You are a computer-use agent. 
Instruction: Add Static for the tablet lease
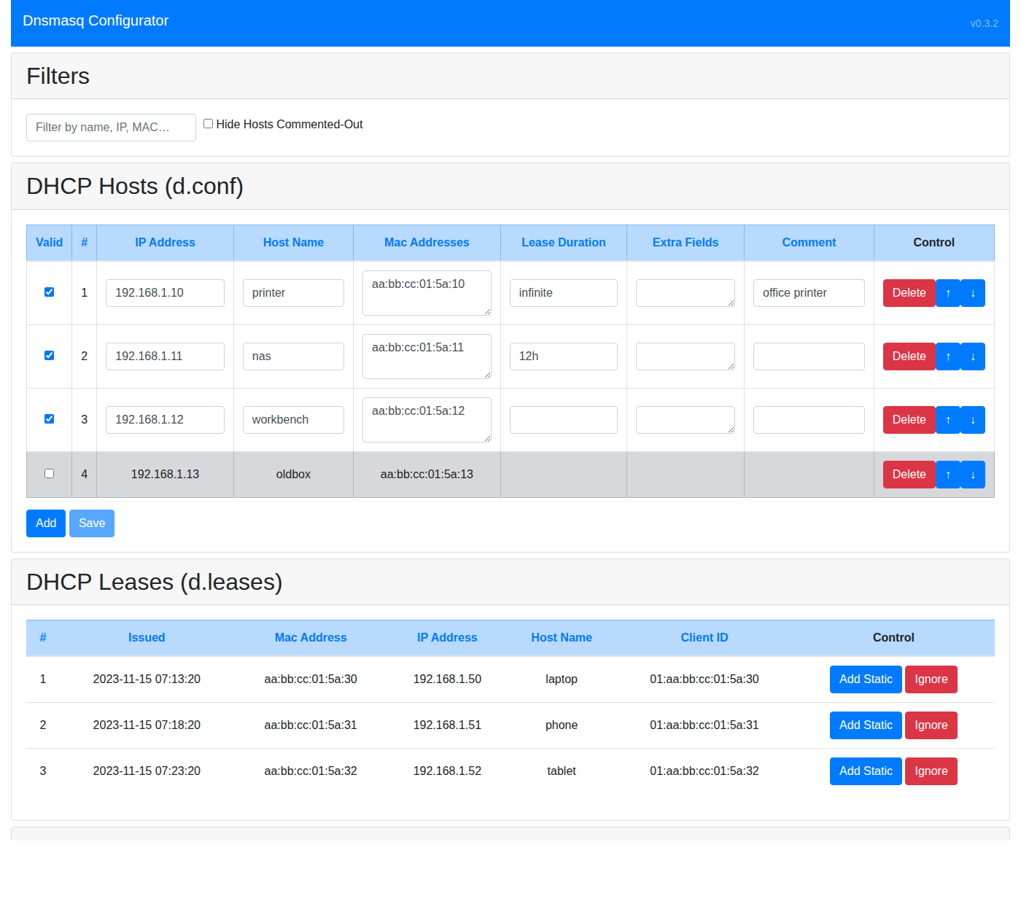(x=866, y=771)
